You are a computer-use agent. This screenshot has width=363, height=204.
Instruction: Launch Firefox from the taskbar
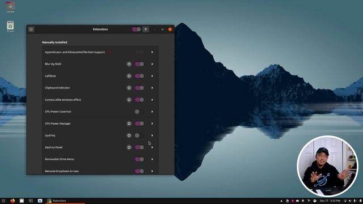click(x=12, y=201)
